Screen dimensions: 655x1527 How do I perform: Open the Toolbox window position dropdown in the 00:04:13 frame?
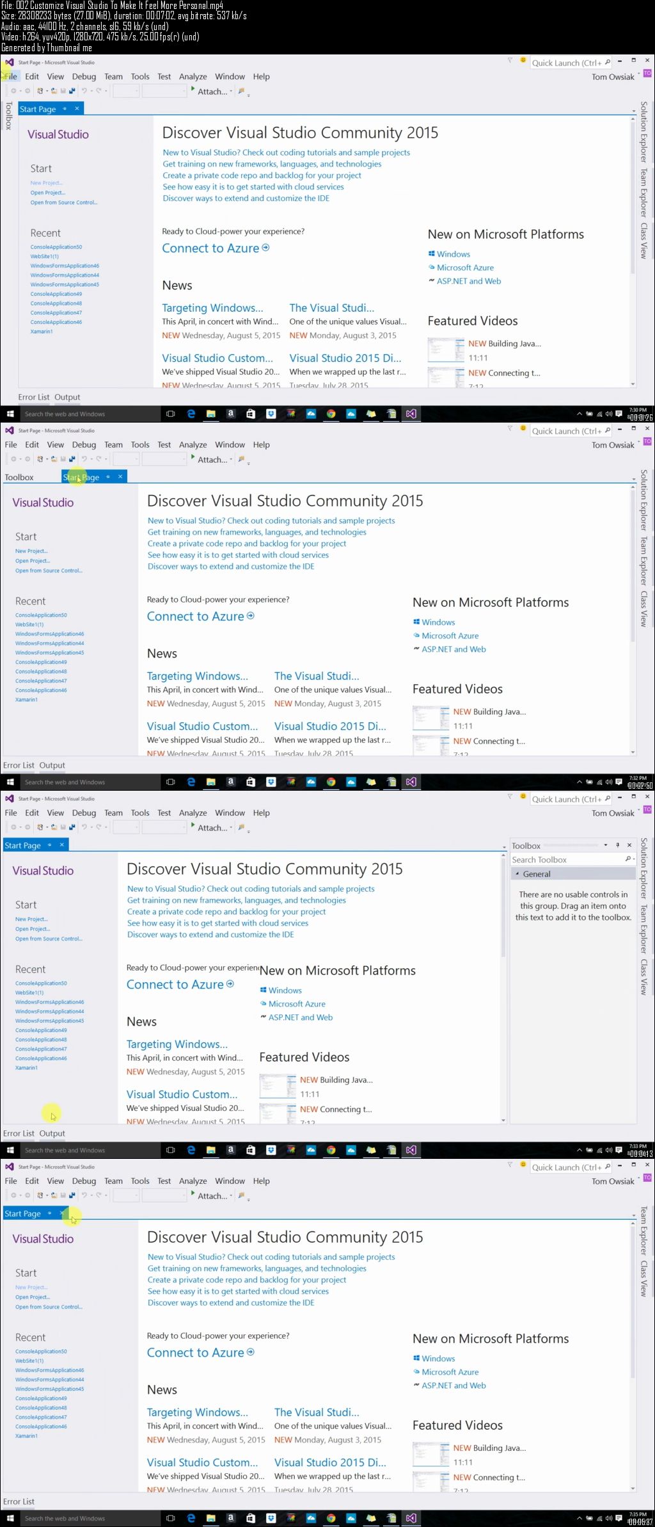tap(606, 845)
